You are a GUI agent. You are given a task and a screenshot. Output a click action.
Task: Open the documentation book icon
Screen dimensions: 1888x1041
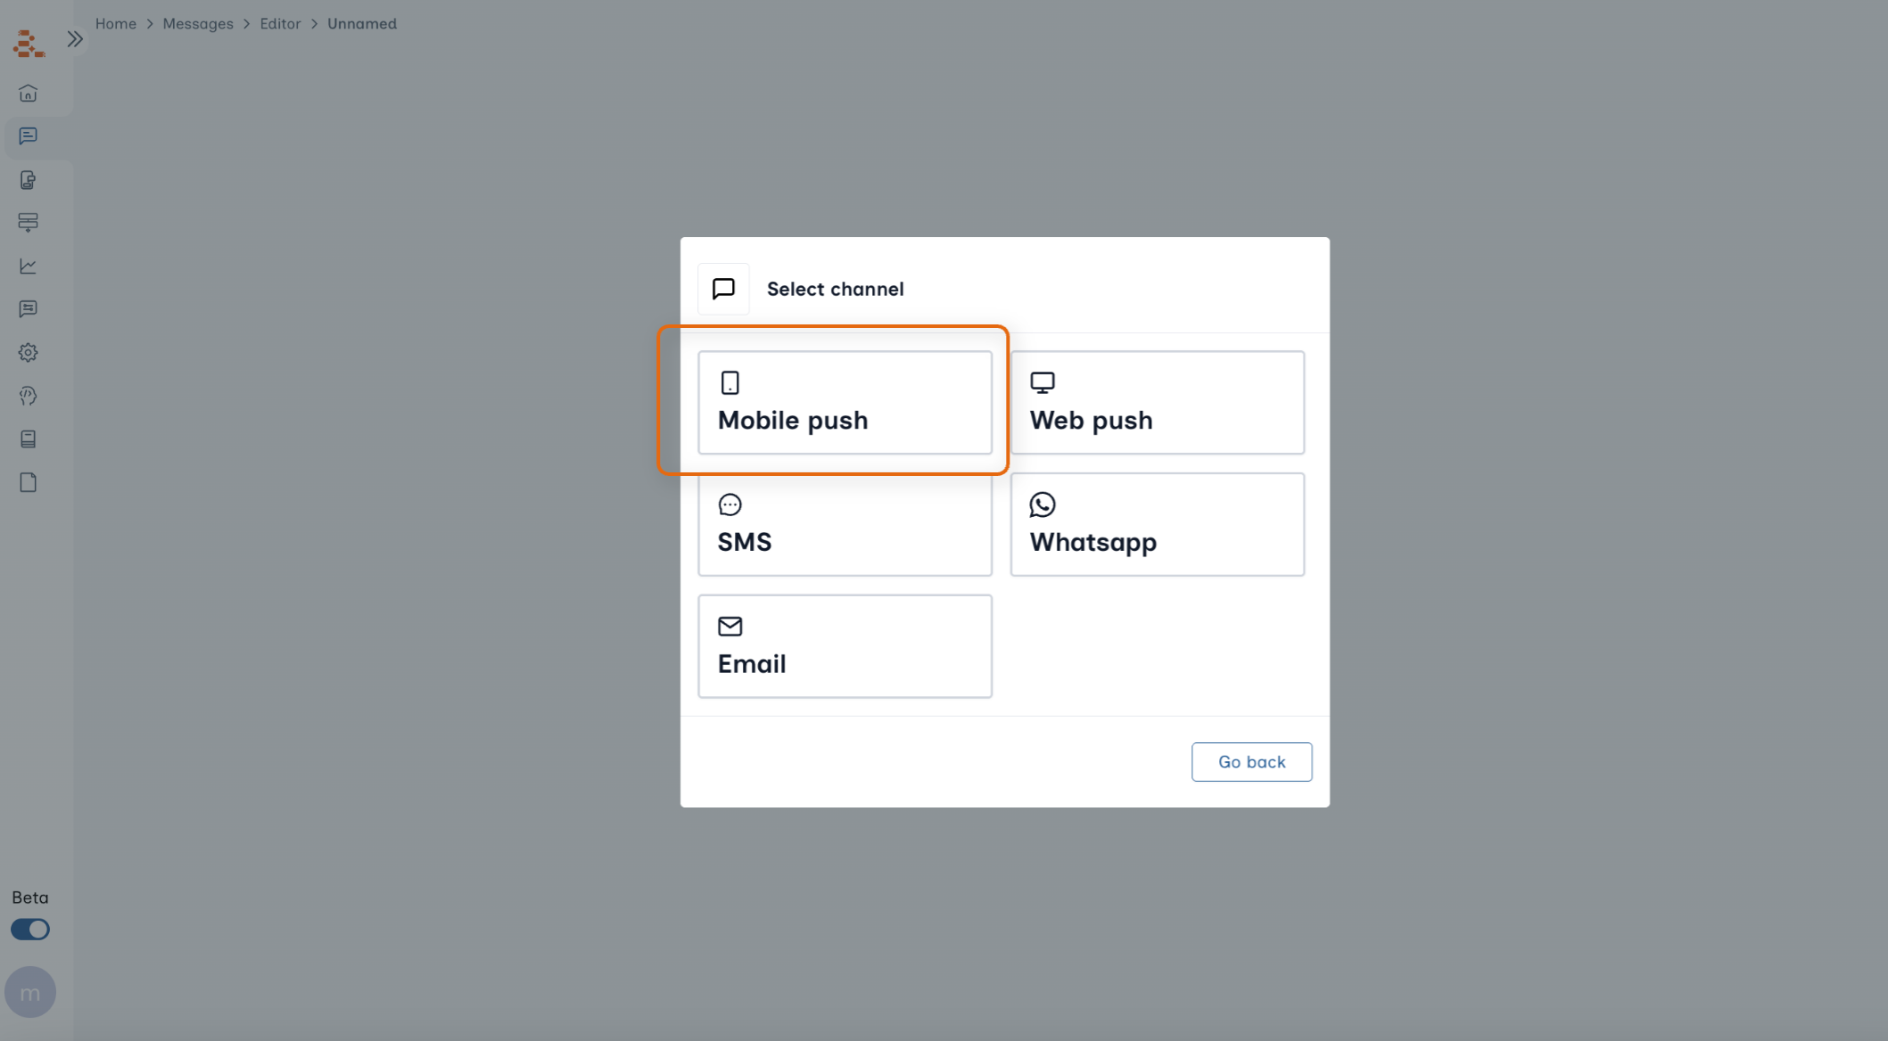pyautogui.click(x=28, y=439)
